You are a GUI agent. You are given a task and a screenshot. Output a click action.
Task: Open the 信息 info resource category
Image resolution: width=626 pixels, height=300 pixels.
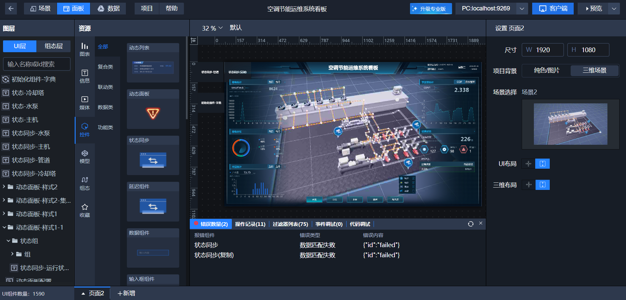click(84, 76)
